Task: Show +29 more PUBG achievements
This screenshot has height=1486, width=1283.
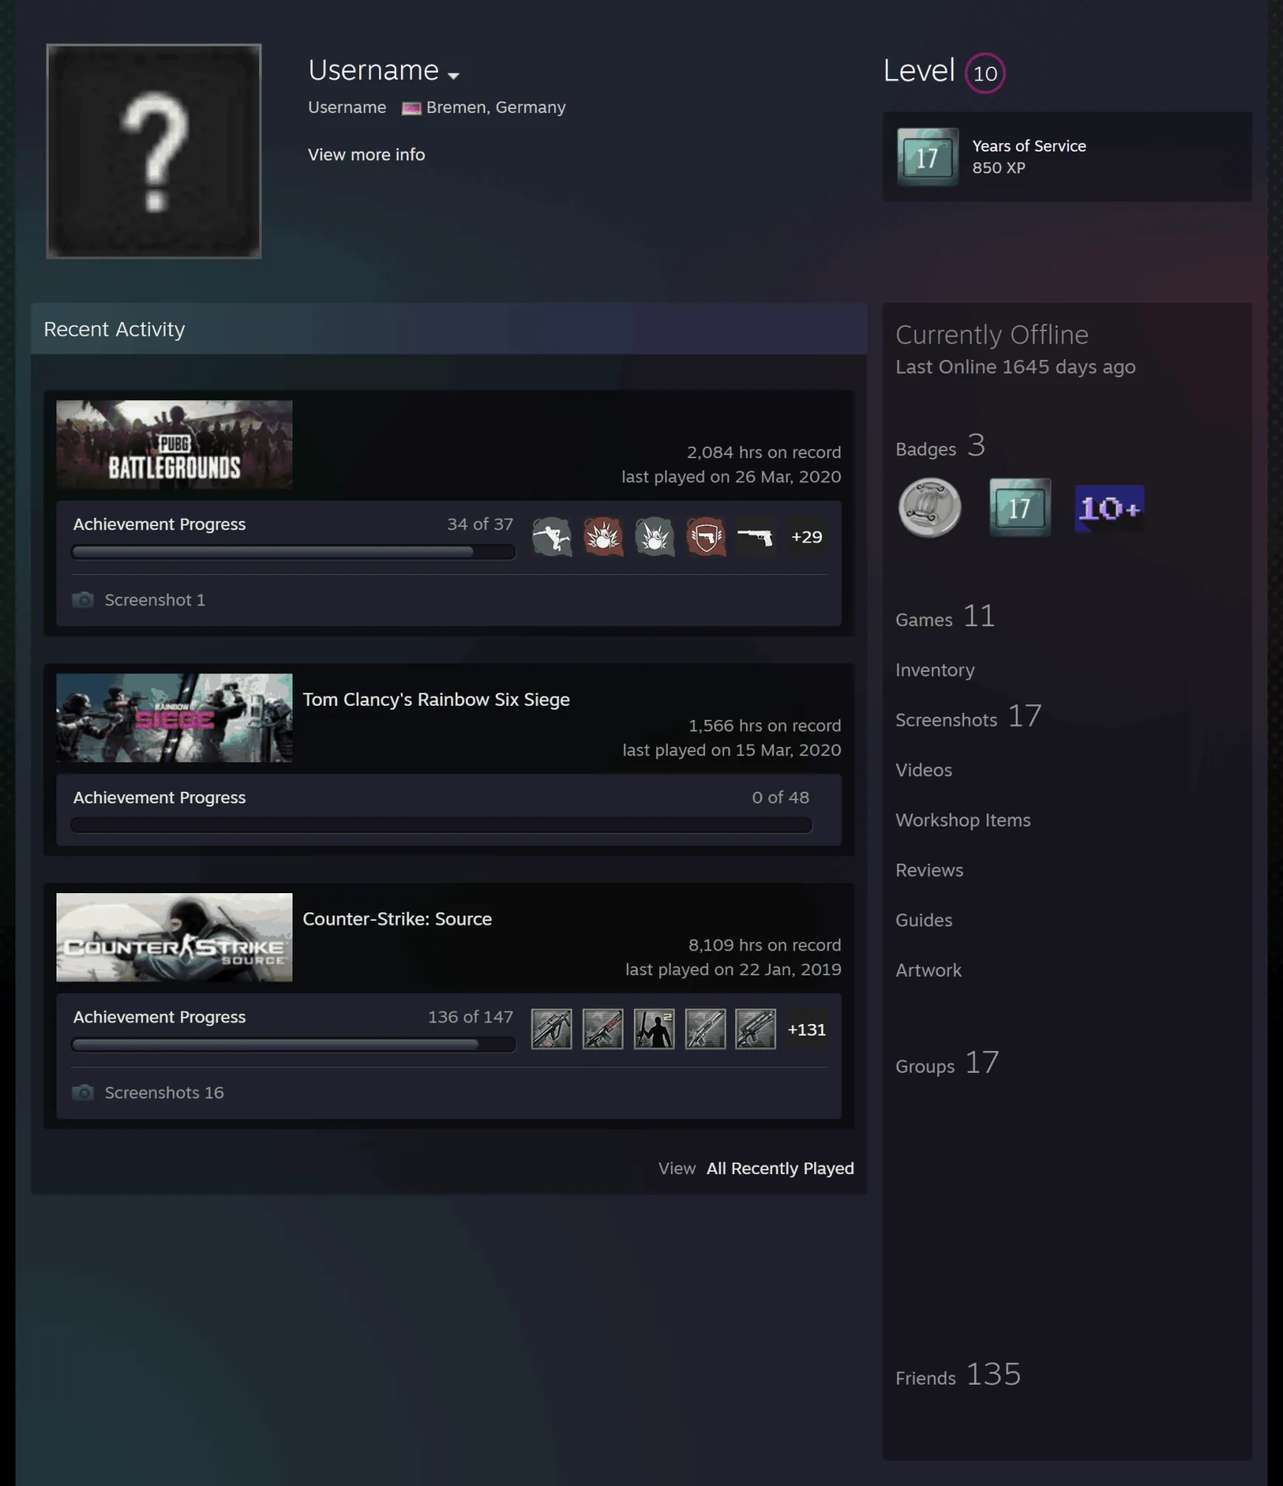Action: point(806,537)
